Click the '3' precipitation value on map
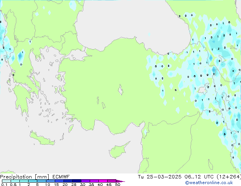This screenshot has height=186, width=241. pyautogui.click(x=225, y=134)
